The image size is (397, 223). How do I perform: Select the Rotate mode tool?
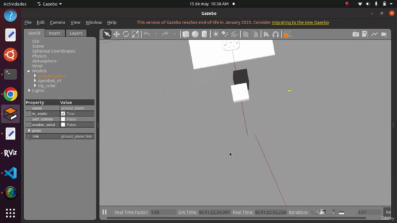pos(126,34)
